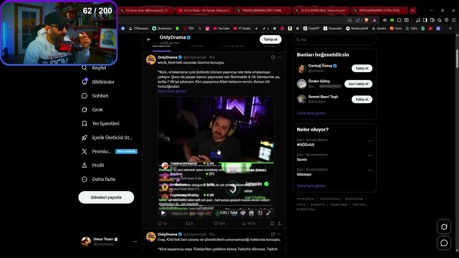459x258 pixels.
Task: Open Sohbet chat in the sidebar
Action: 95,96
